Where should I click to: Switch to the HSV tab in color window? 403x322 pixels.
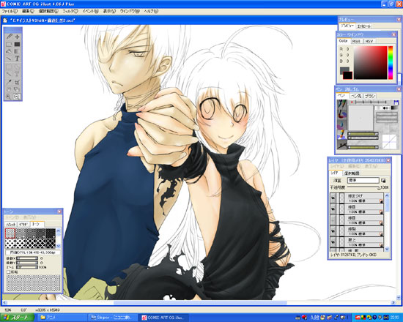(369, 41)
